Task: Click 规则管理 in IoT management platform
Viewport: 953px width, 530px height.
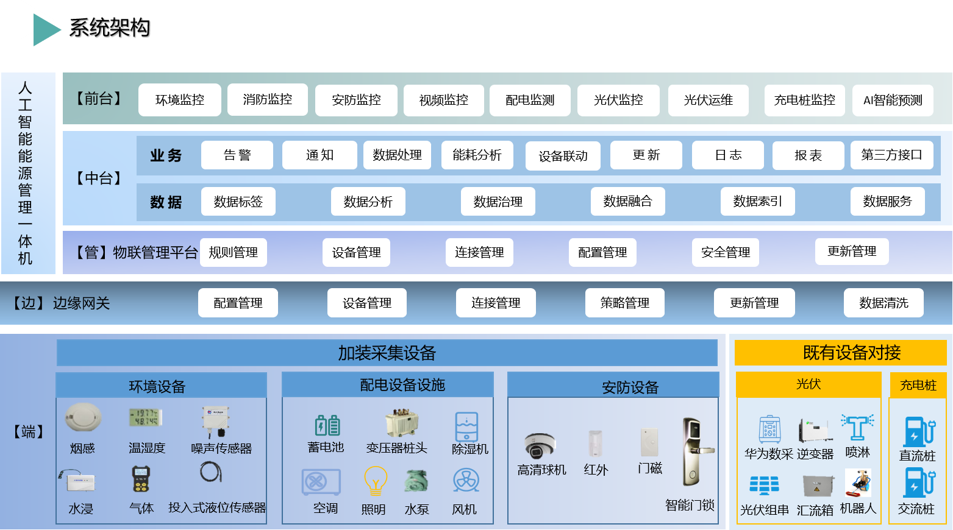Action: (233, 252)
